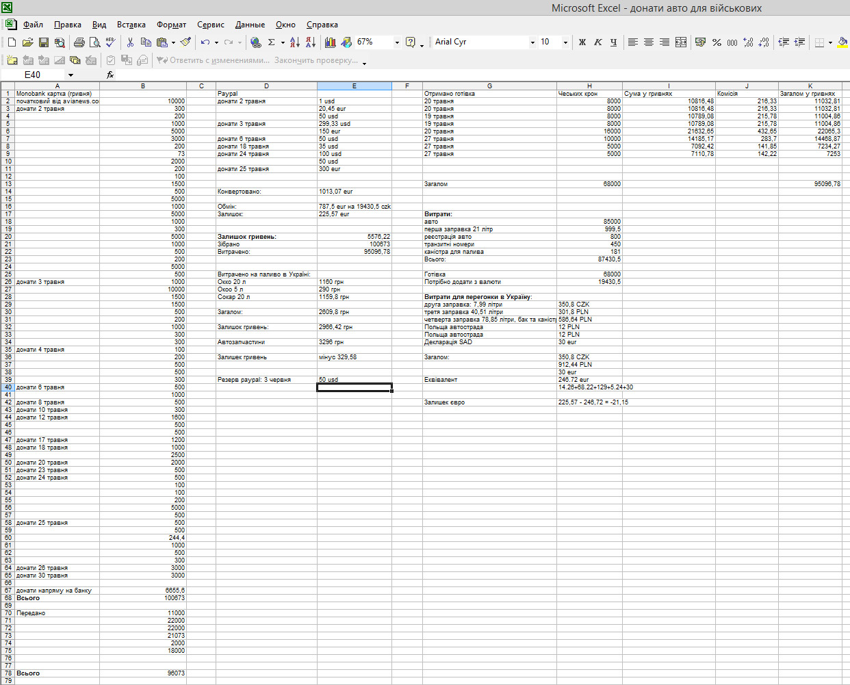Viewport: 850px width, 685px height.
Task: Open the Формат menu
Action: coord(171,25)
